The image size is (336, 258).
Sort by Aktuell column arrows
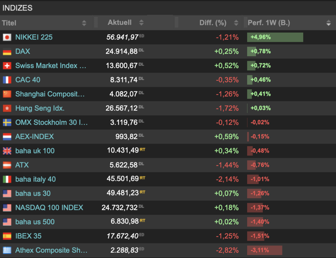141,23
